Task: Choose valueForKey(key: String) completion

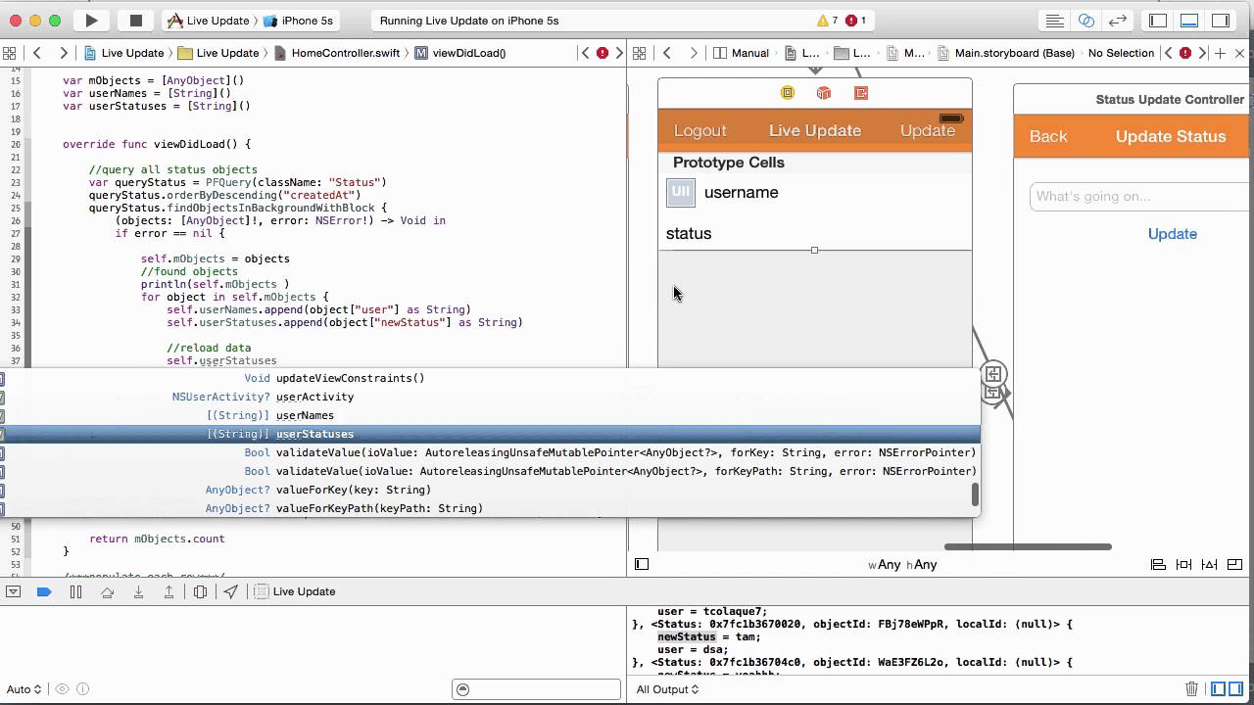Action: [490, 490]
